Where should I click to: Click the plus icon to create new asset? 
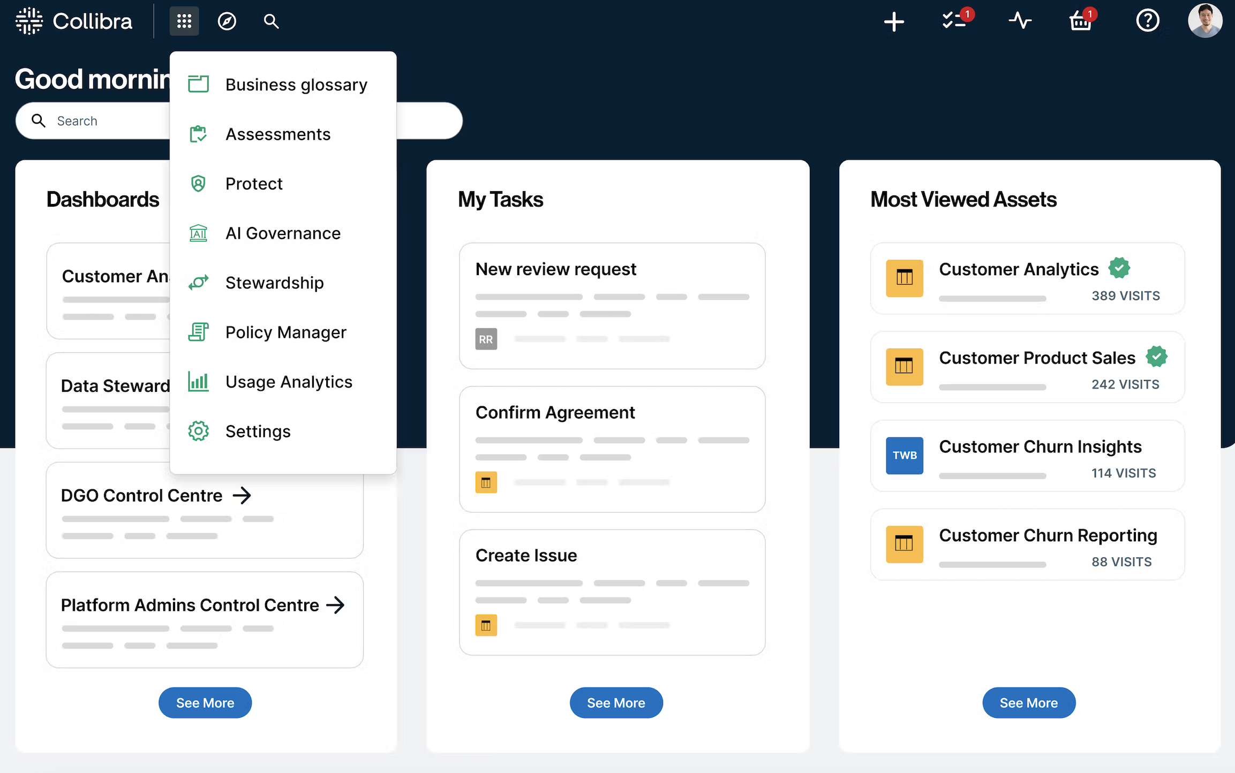click(x=893, y=22)
